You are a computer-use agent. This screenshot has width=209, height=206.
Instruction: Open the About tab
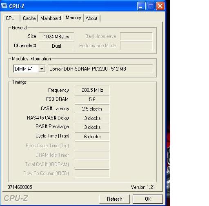click(91, 18)
